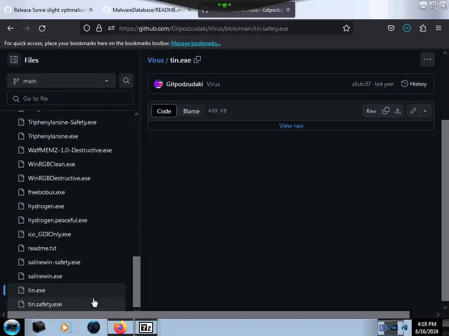Viewport: 449px width, 336px height.
Task: Click the file tree vertical scrollbar
Action: (137, 281)
